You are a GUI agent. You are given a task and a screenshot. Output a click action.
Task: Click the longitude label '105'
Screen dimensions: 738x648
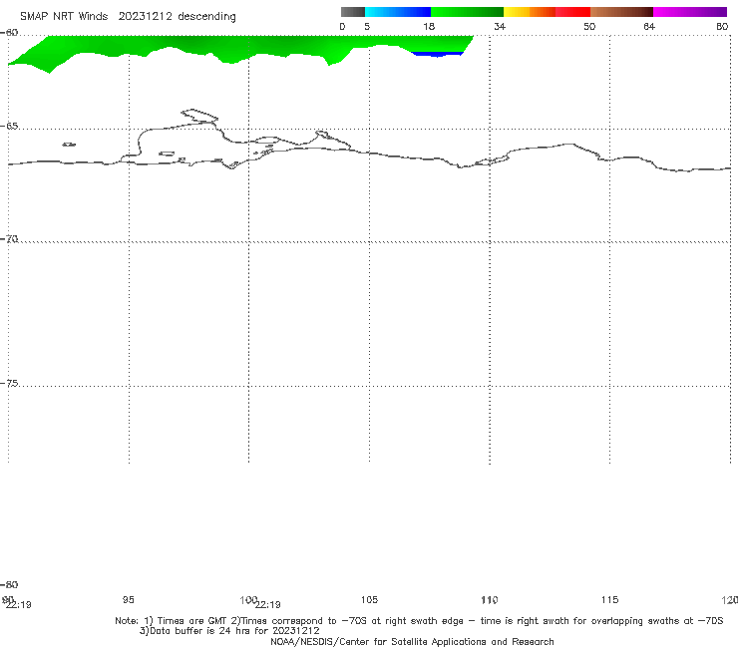click(x=369, y=599)
